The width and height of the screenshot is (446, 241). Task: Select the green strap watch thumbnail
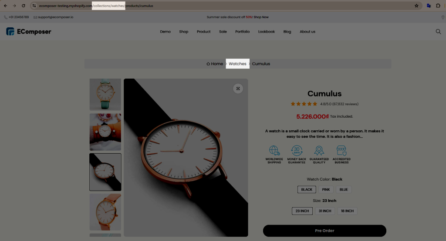(105, 94)
